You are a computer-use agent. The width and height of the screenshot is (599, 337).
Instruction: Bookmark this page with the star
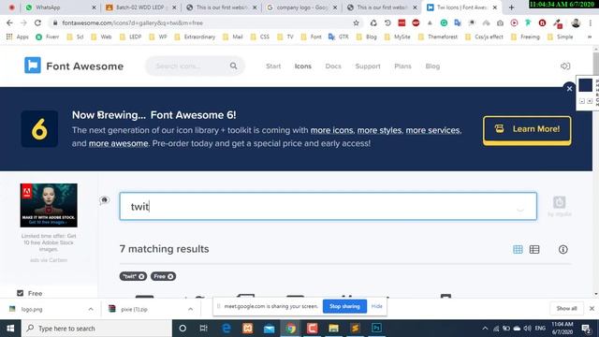[x=356, y=22]
